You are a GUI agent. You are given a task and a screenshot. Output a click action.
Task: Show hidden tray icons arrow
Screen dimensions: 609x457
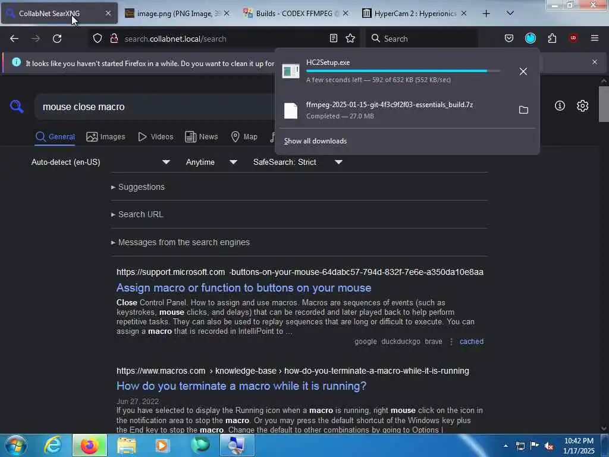506,446
